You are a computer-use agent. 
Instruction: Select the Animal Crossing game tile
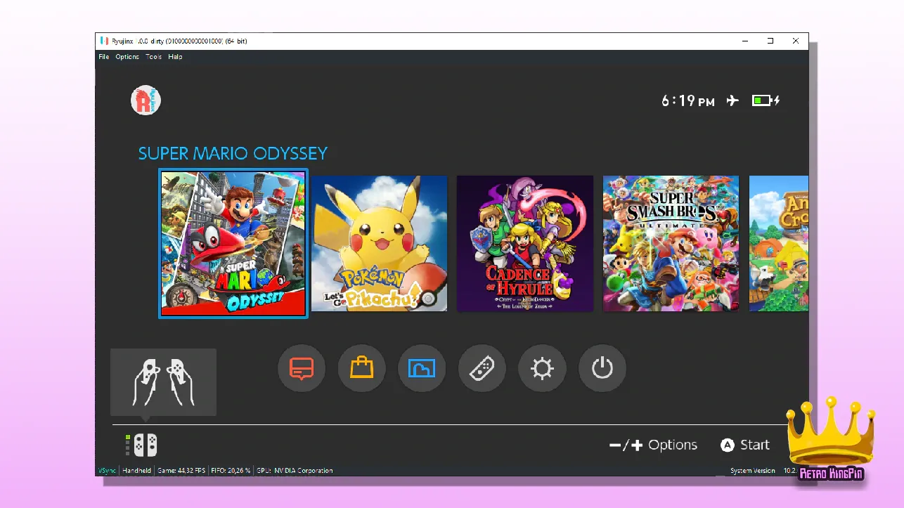click(779, 243)
